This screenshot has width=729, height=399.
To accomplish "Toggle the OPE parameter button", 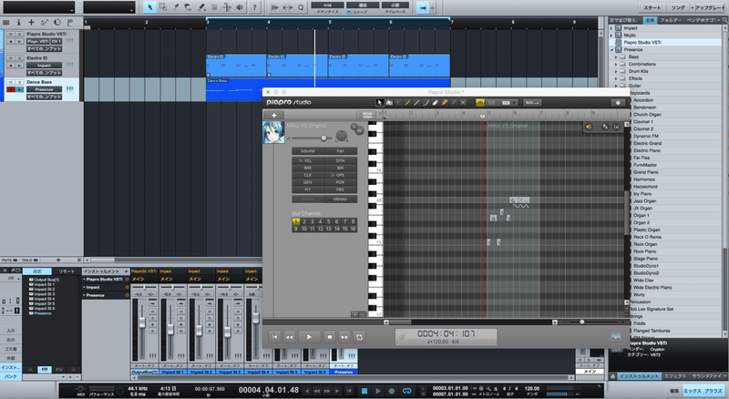I will pyautogui.click(x=341, y=175).
